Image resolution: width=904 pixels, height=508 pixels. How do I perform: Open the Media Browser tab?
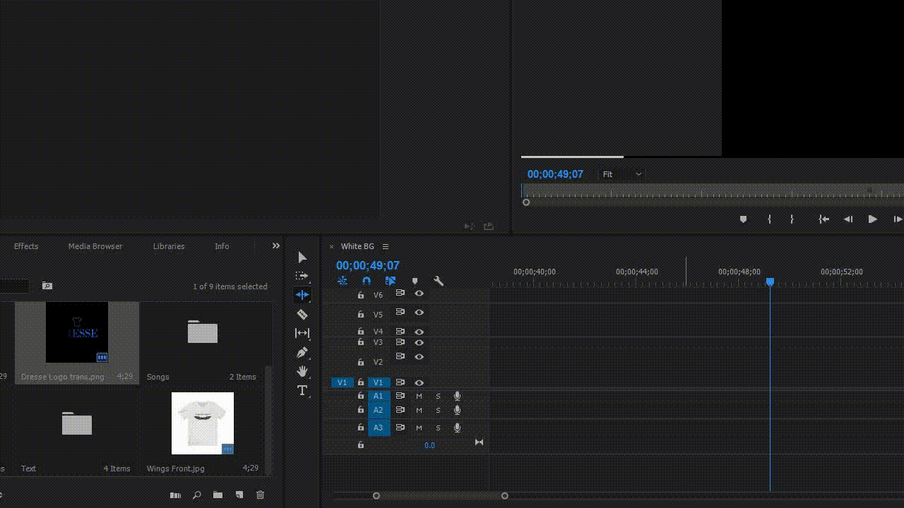click(x=95, y=246)
